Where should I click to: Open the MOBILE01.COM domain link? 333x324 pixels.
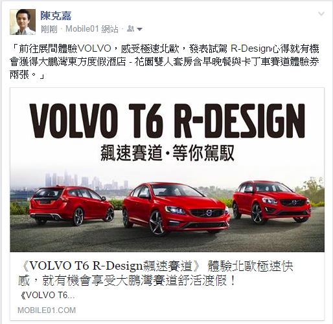(47, 310)
